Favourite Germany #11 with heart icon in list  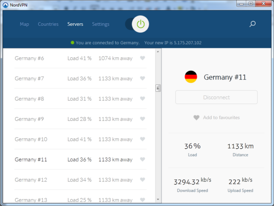[143, 159]
